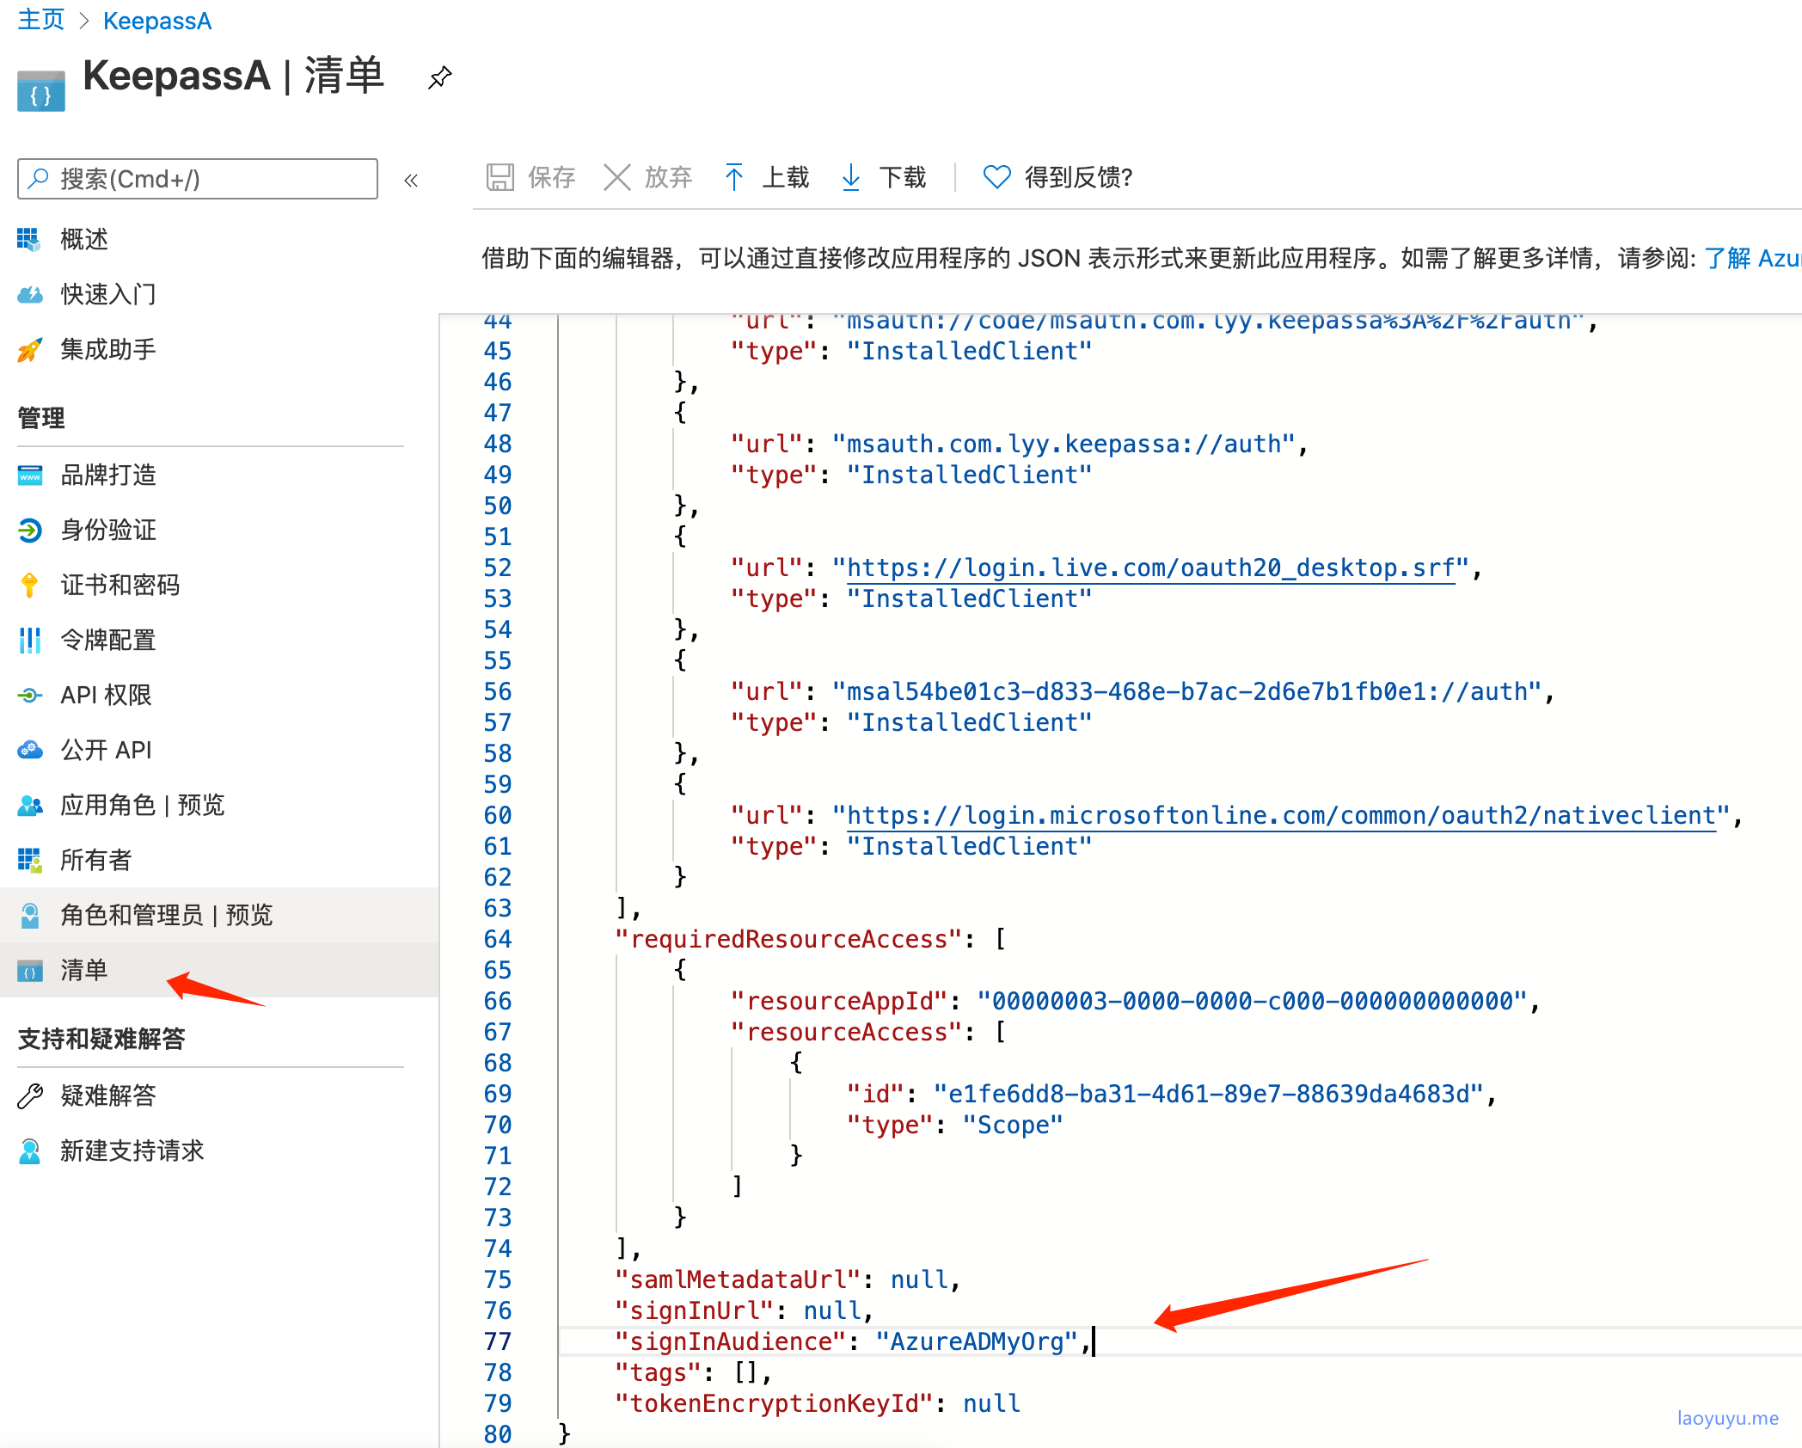
Task: Open the 快速入门 menu item
Action: (108, 294)
